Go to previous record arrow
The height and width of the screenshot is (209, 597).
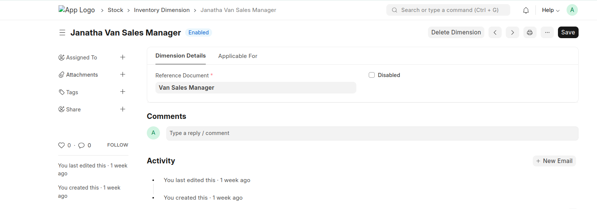pyautogui.click(x=495, y=33)
